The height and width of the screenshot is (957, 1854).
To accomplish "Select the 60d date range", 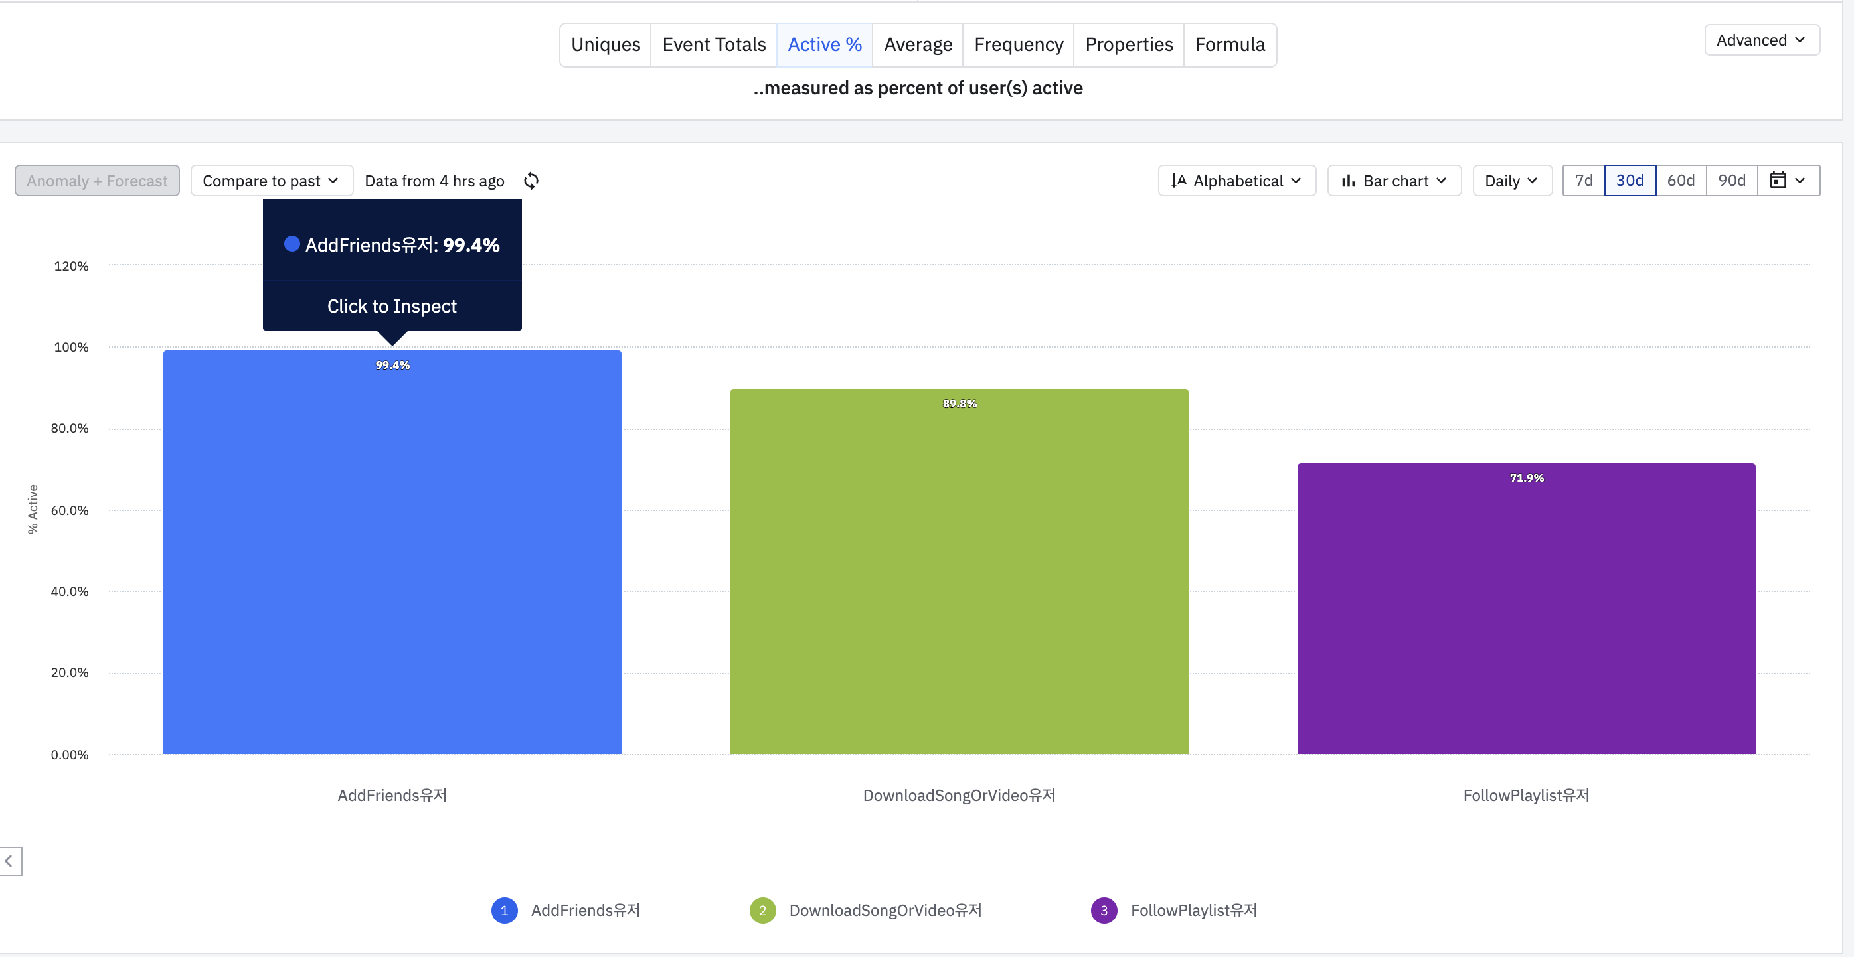I will [1681, 181].
